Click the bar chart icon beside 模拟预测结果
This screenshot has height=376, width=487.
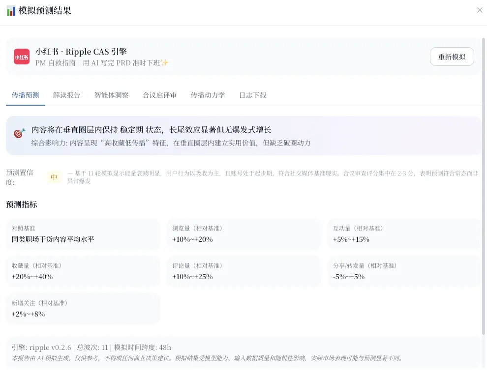(11, 11)
